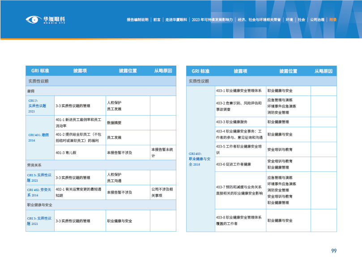Select the highlighted 附录 tab

click(332, 20)
